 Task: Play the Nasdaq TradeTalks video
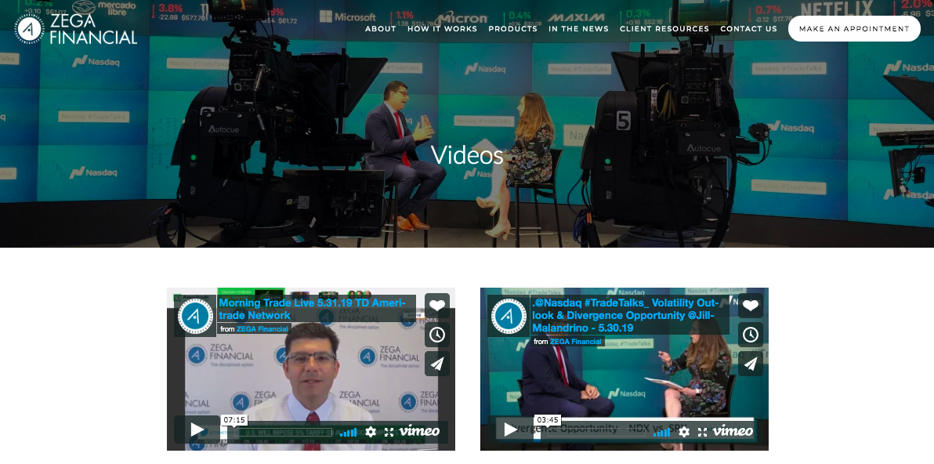pos(510,430)
